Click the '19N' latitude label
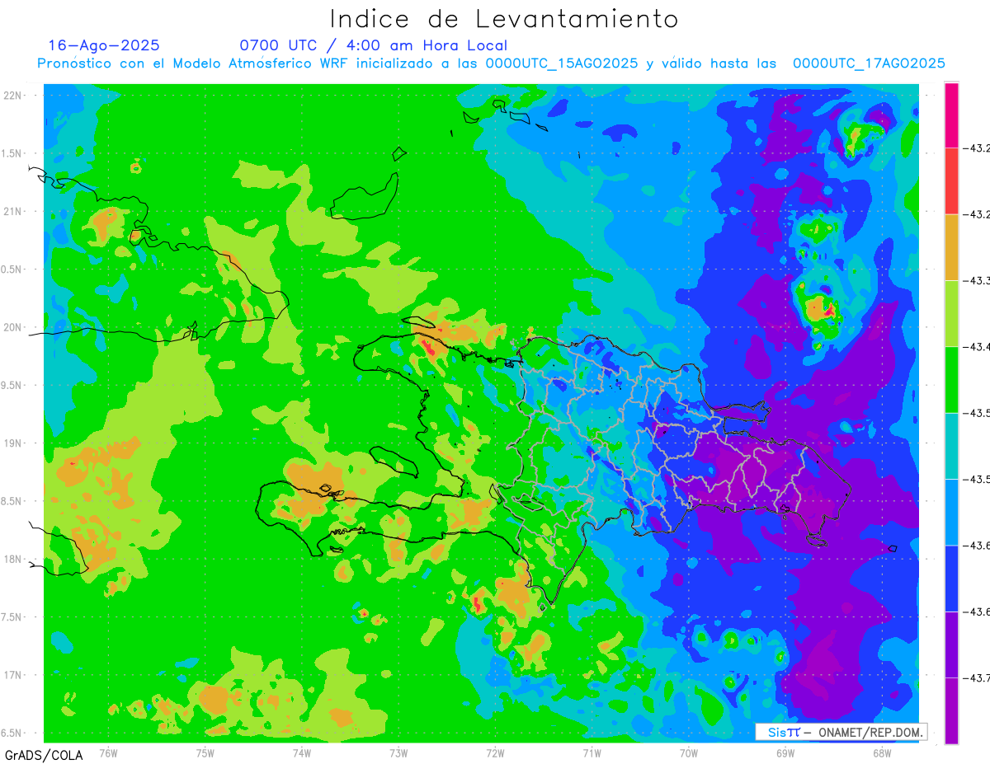The height and width of the screenshot is (764, 990). coord(12,443)
